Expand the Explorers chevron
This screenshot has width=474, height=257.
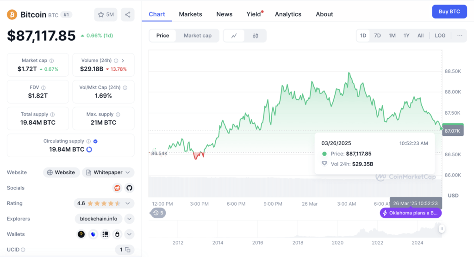point(130,219)
